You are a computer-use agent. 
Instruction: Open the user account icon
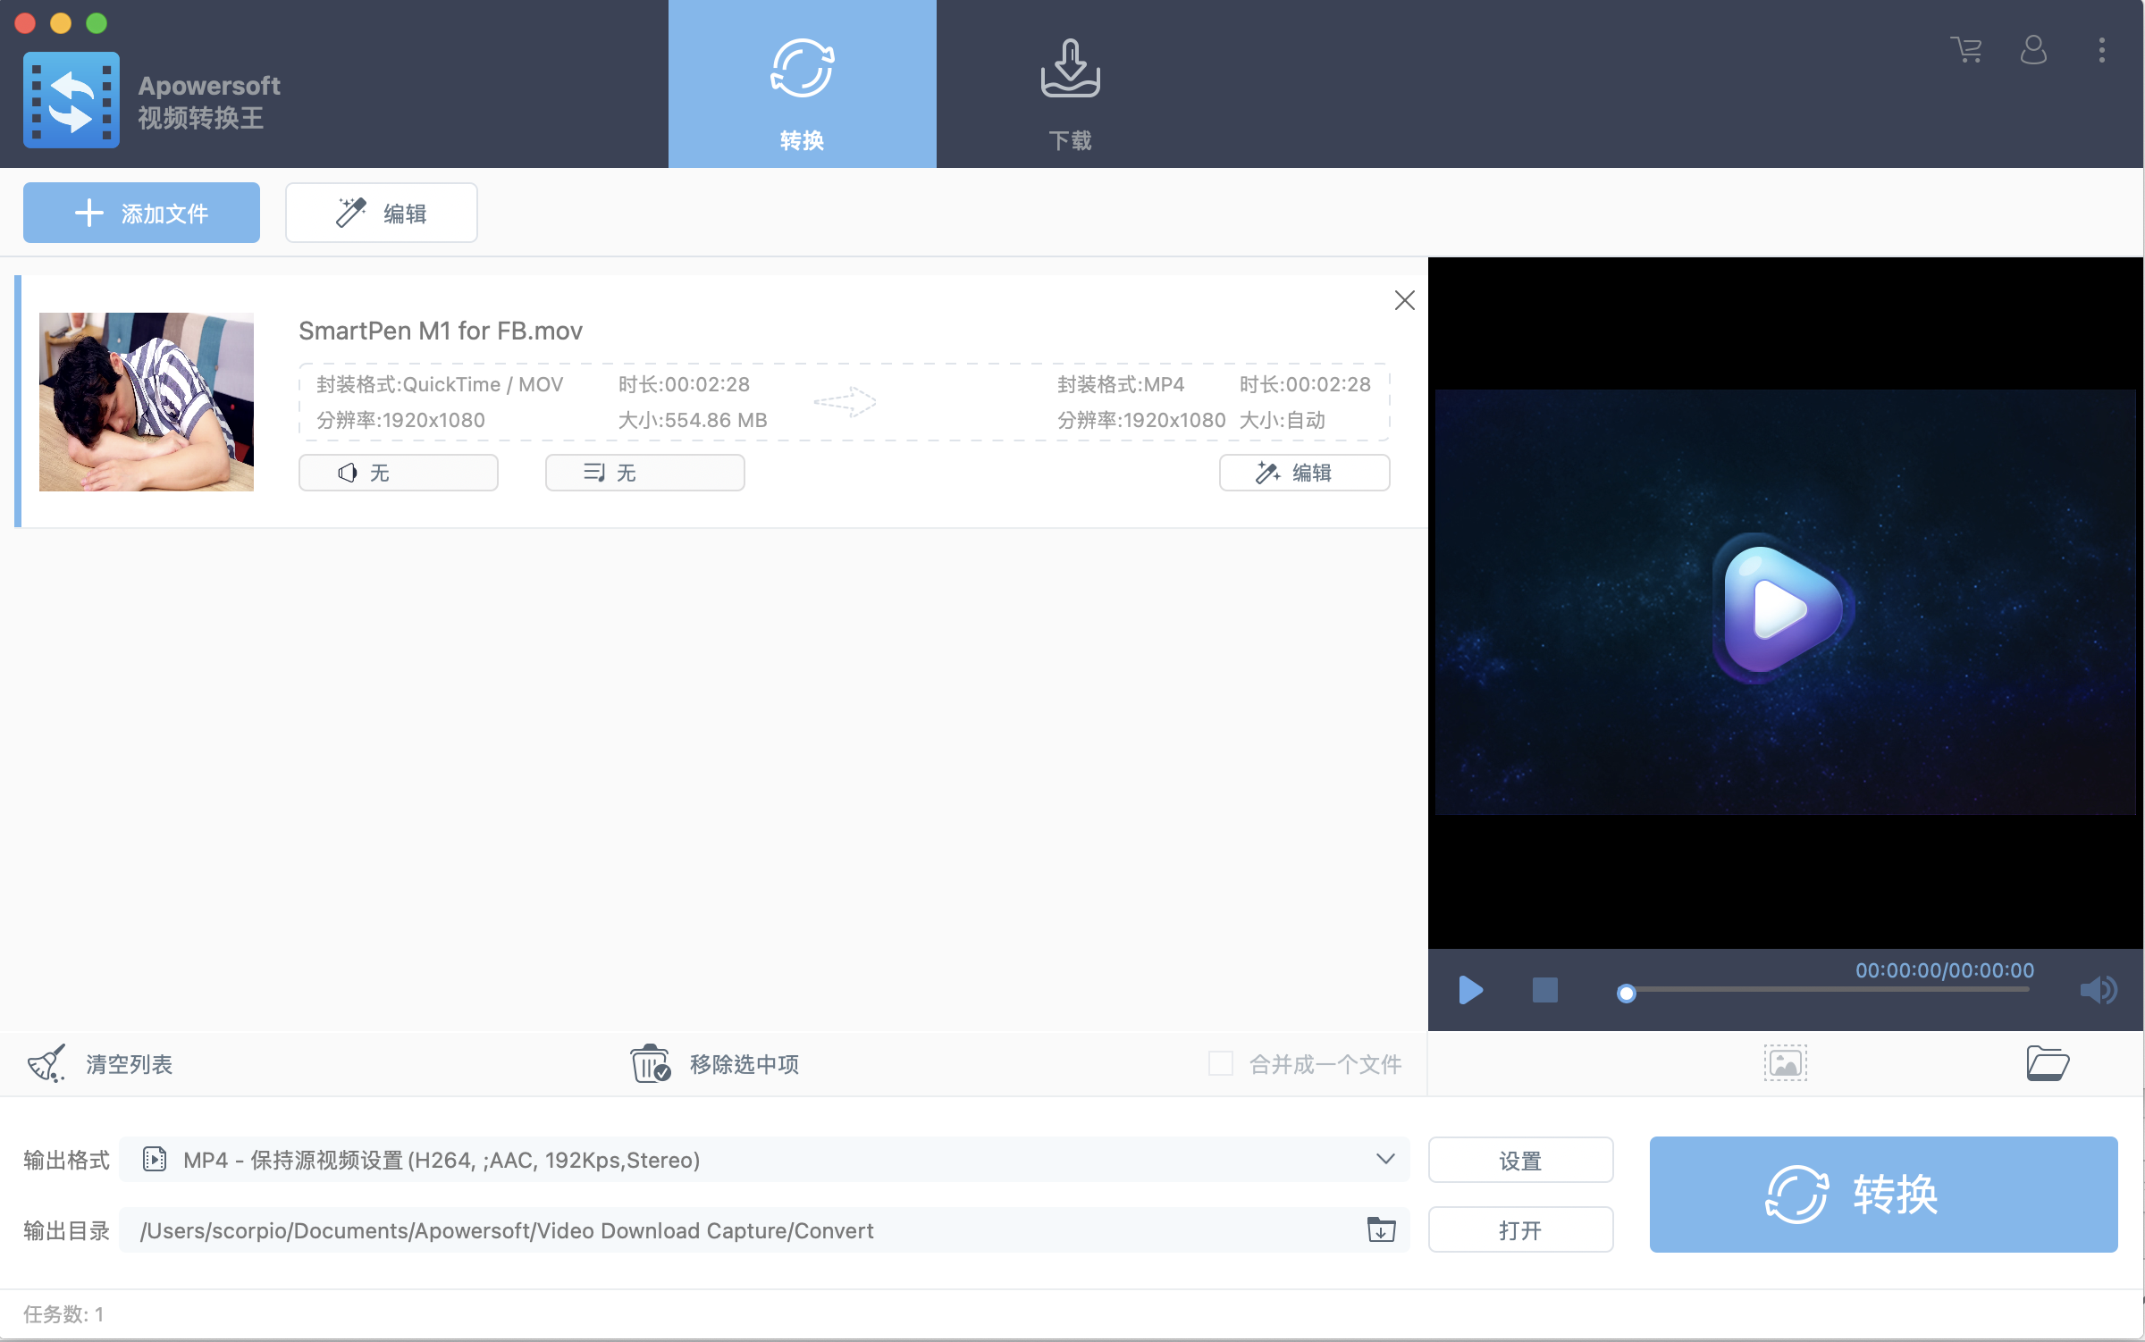(2033, 50)
